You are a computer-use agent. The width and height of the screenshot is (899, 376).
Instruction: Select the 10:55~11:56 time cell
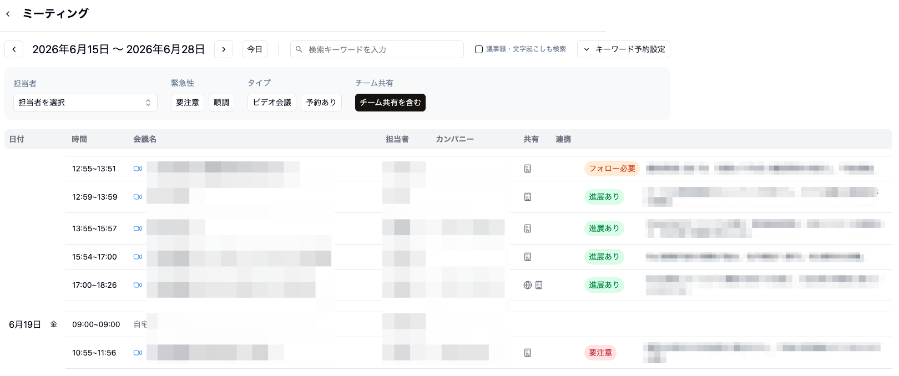[x=94, y=353]
